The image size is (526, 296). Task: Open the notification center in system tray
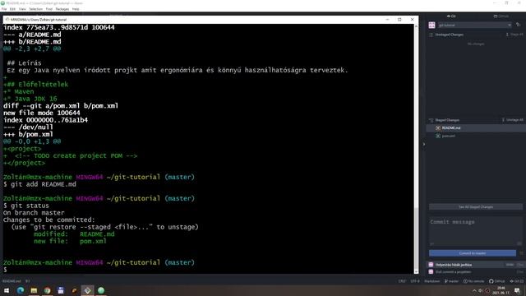pyautogui.click(x=517, y=290)
